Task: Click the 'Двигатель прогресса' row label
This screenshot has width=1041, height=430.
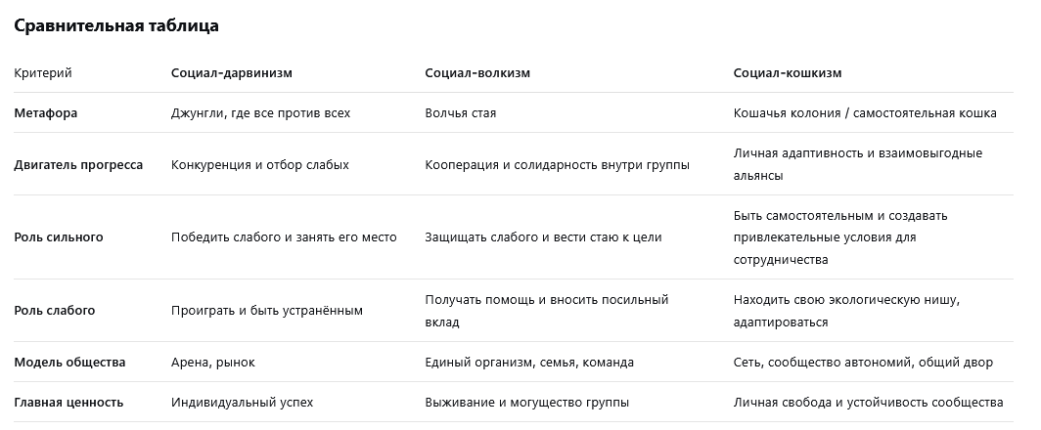Action: (x=78, y=165)
